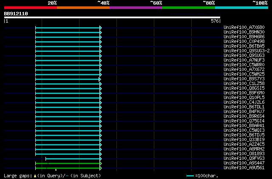Select UniRef100_B6TBA5 in the hit list
272x179 pixels.
[x=244, y=46]
